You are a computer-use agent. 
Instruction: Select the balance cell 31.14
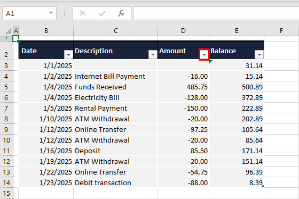tap(237, 65)
